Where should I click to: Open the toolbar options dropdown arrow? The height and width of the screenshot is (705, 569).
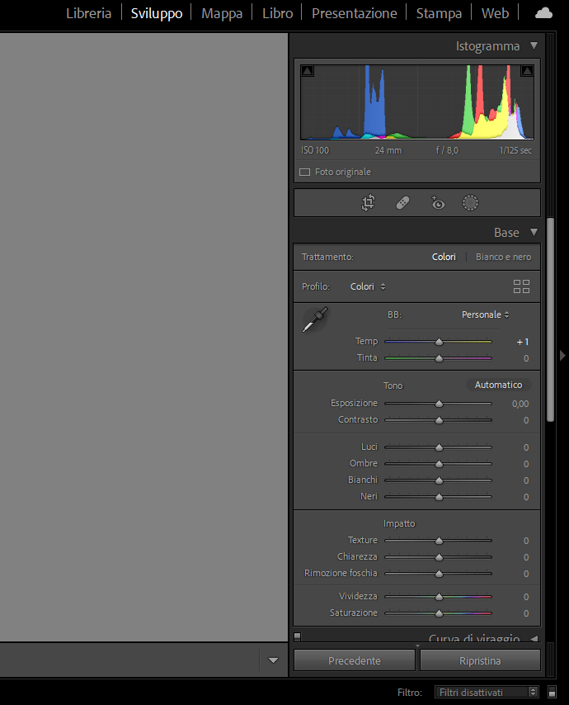[x=273, y=660]
